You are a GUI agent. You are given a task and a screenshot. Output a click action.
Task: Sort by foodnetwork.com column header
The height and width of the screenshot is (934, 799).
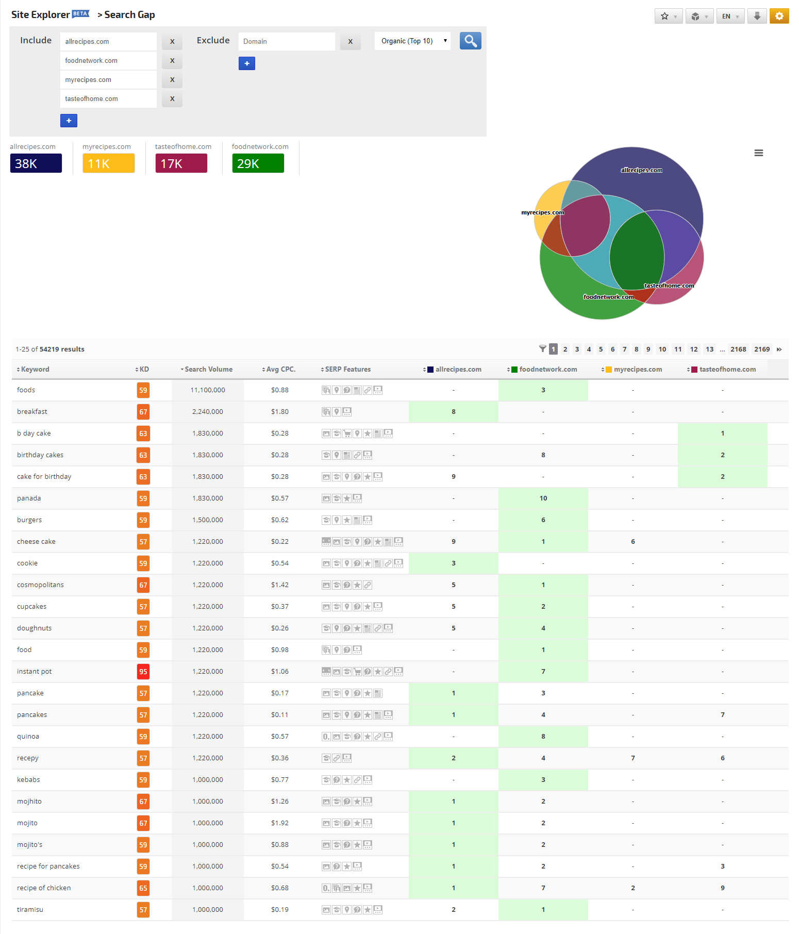click(542, 370)
